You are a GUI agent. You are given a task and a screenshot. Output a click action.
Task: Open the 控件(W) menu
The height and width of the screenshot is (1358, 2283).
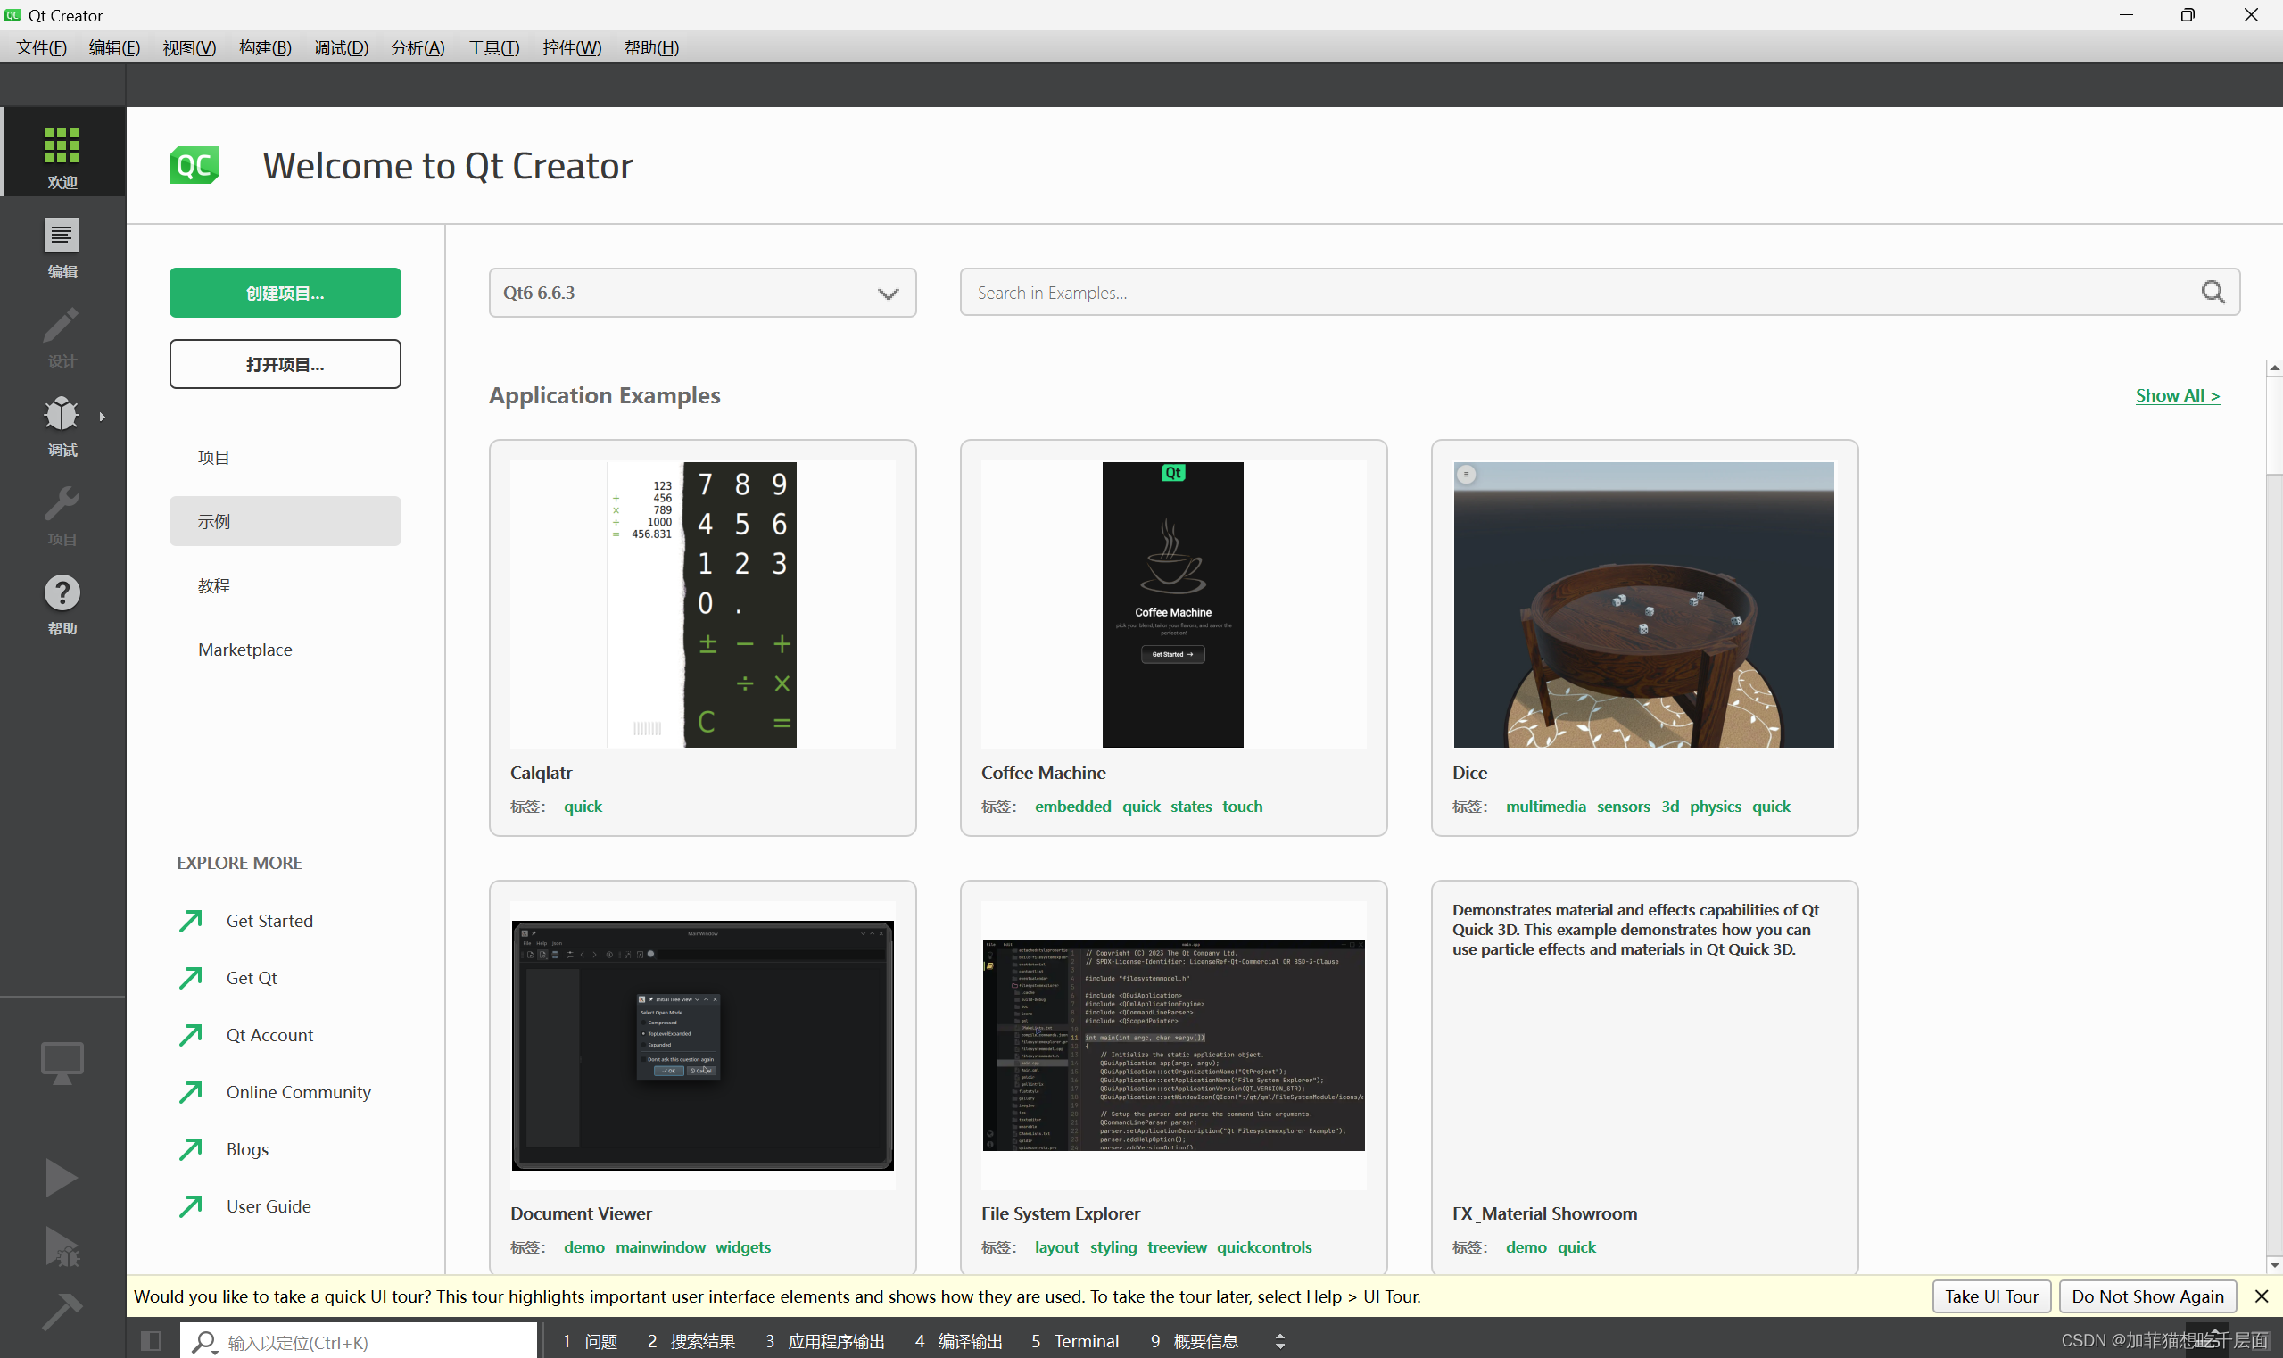[572, 47]
